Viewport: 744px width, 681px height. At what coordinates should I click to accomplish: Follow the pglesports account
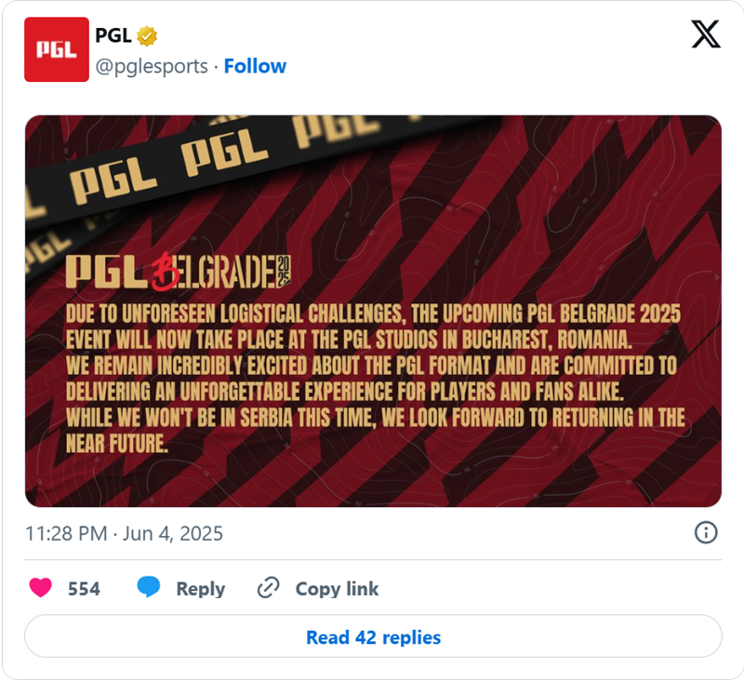click(255, 66)
